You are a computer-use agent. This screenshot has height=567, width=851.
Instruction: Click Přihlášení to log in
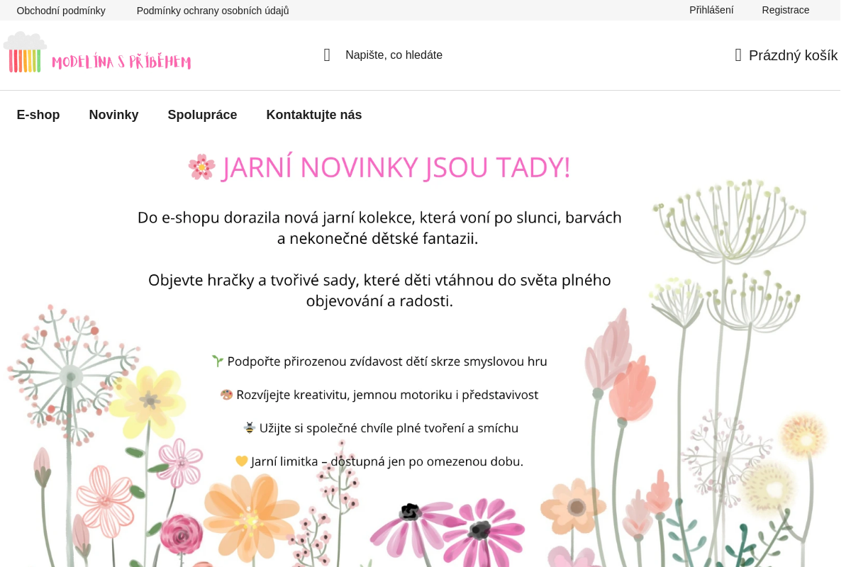(x=711, y=10)
